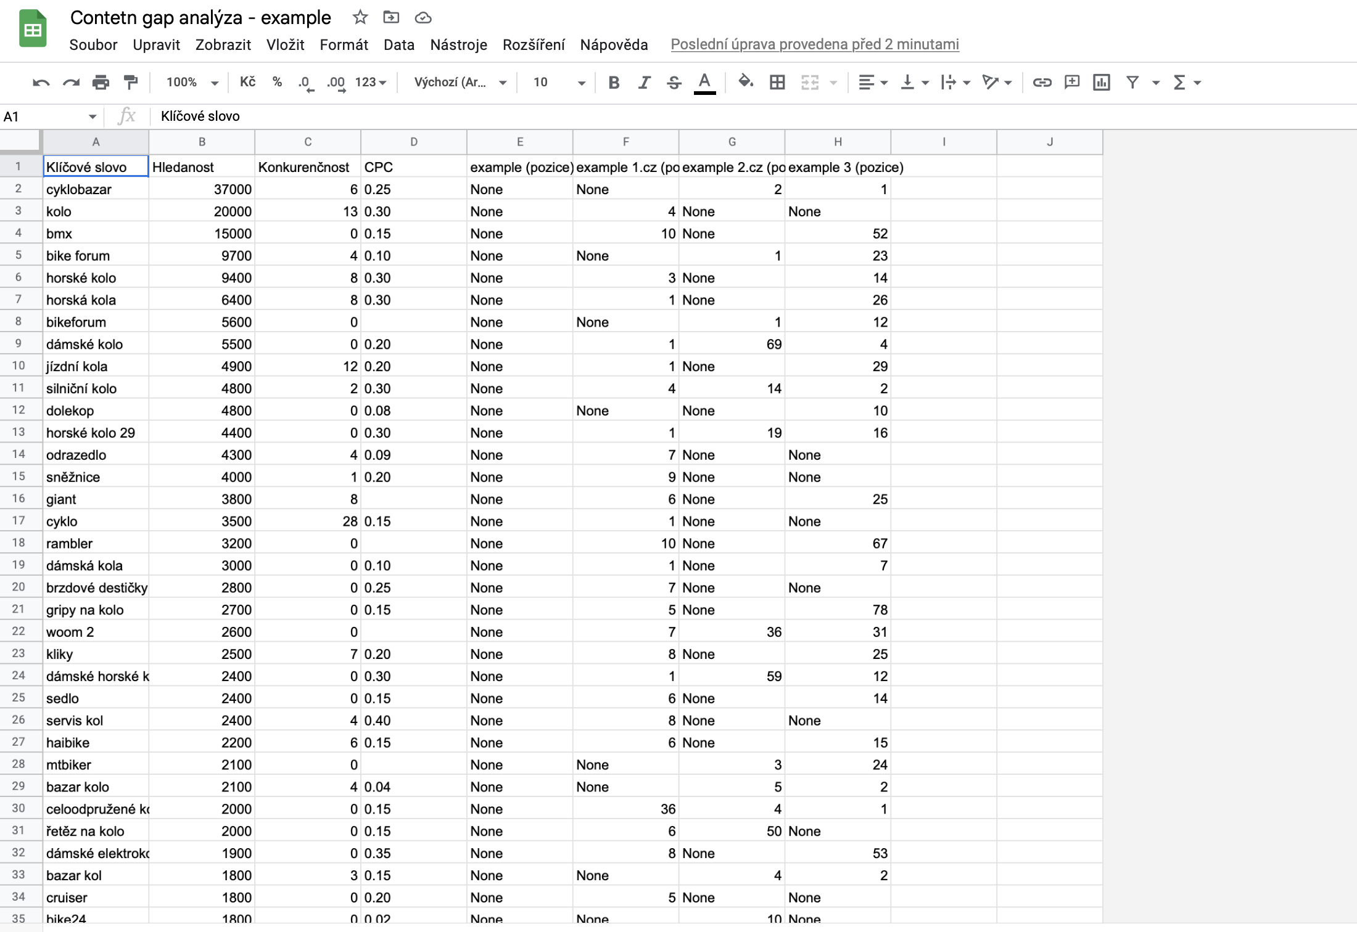The height and width of the screenshot is (932, 1357).
Task: Toggle bold formatting
Action: (x=614, y=83)
